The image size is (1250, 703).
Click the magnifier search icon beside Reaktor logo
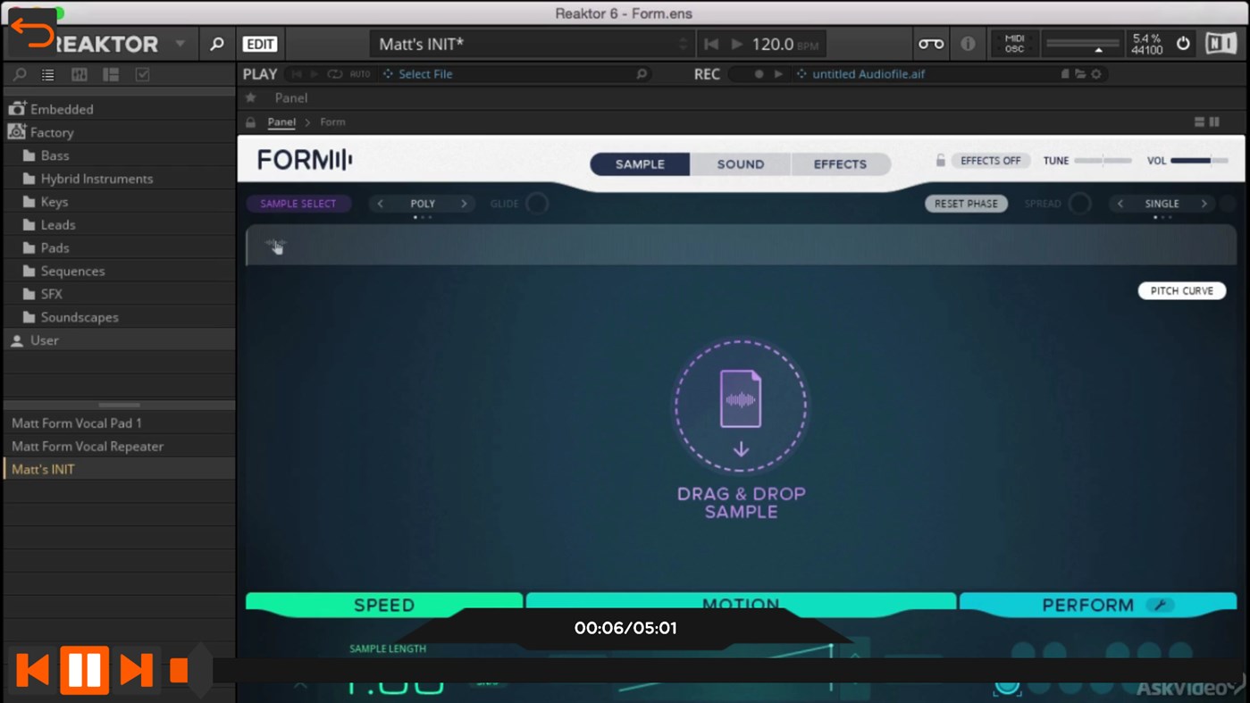216,44
